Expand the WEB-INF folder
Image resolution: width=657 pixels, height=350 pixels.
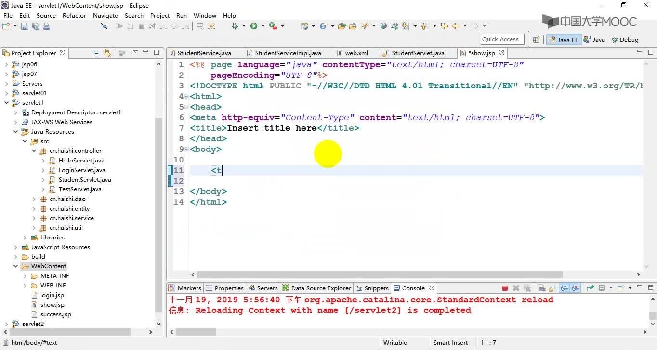point(25,286)
